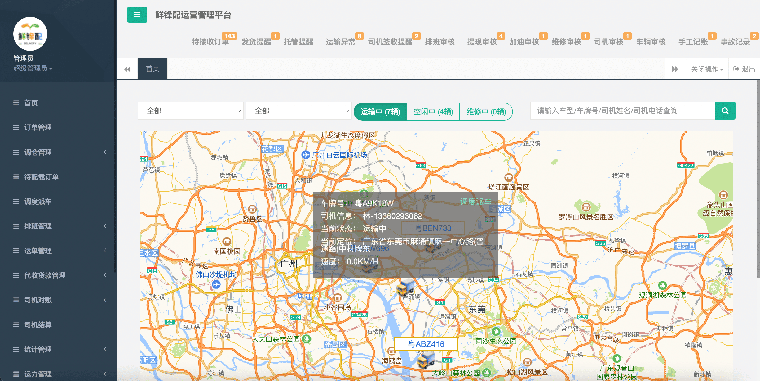Click the tab scroll-left double arrow
The width and height of the screenshot is (760, 381).
(x=127, y=69)
